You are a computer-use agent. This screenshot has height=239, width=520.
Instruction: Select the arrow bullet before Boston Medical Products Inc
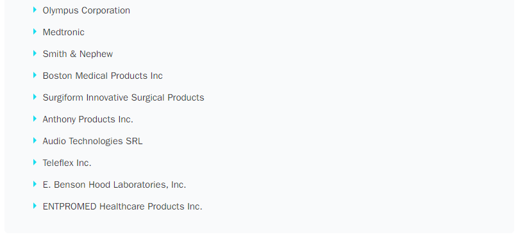click(35, 75)
